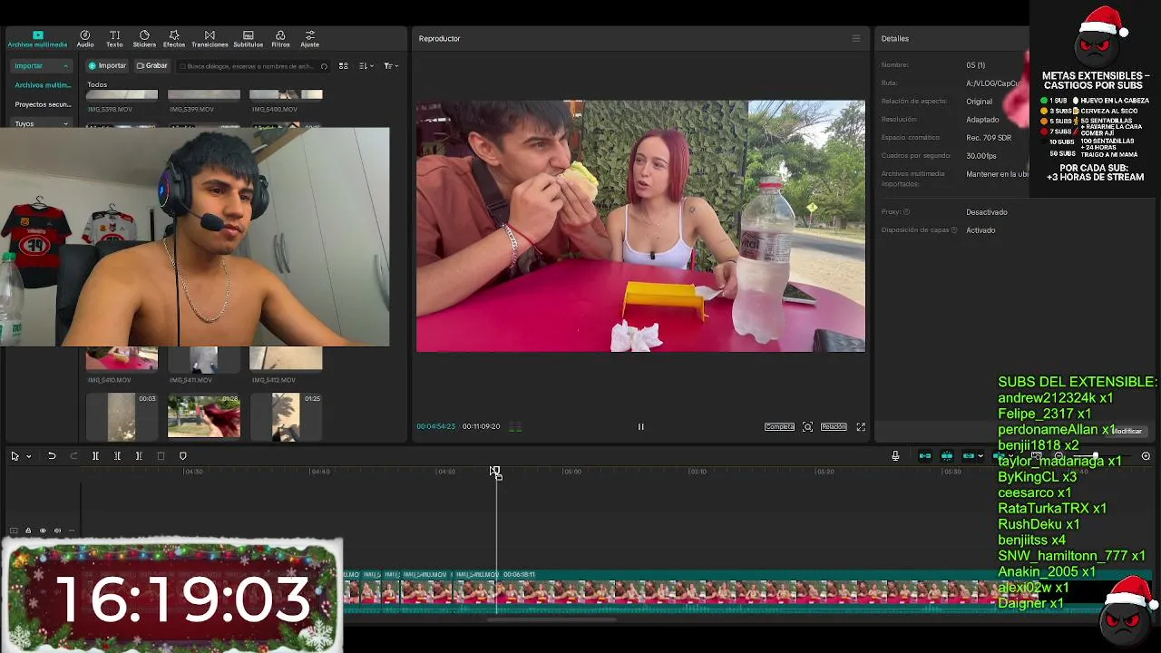Click the Activado value for Disposición de capas
The height and width of the screenshot is (653, 1161).
981,230
